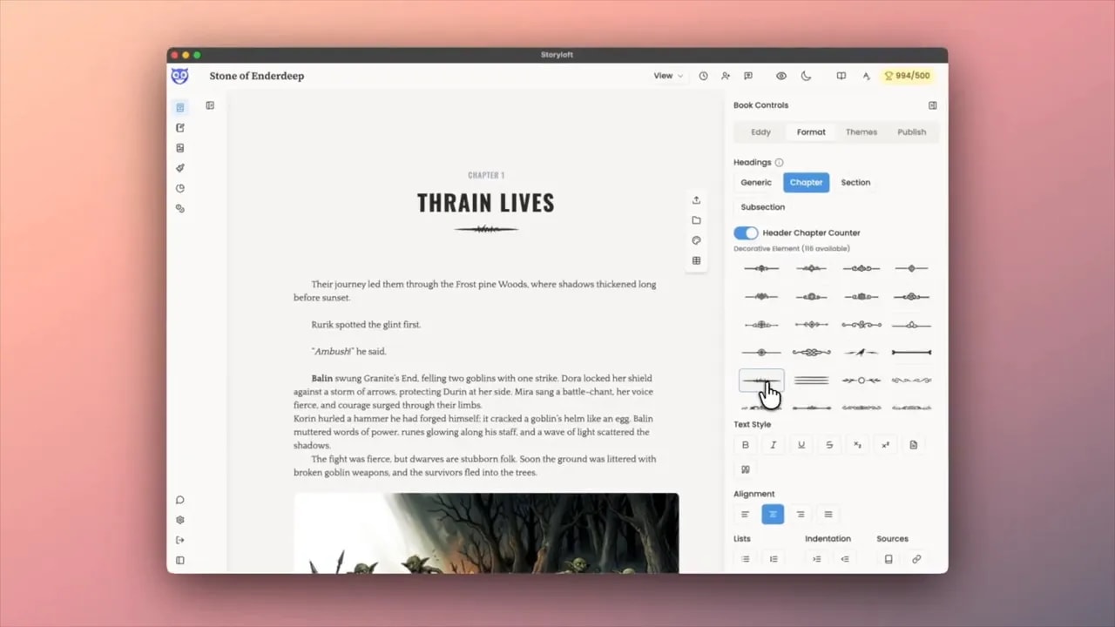The height and width of the screenshot is (627, 1115).
Task: Toggle preview with the eye icon
Action: (781, 76)
